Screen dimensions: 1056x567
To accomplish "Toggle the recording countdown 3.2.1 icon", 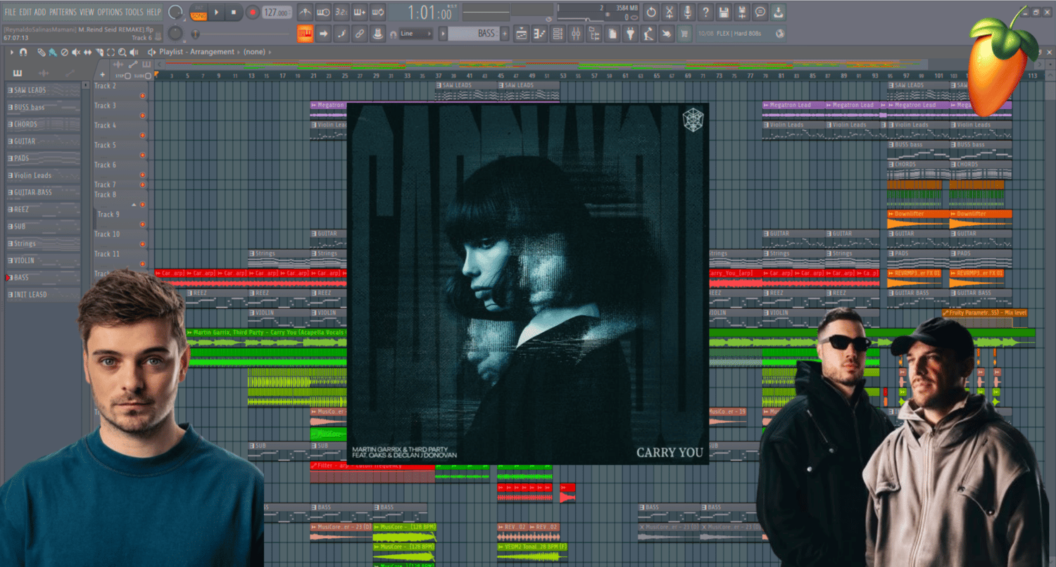I will click(x=341, y=12).
